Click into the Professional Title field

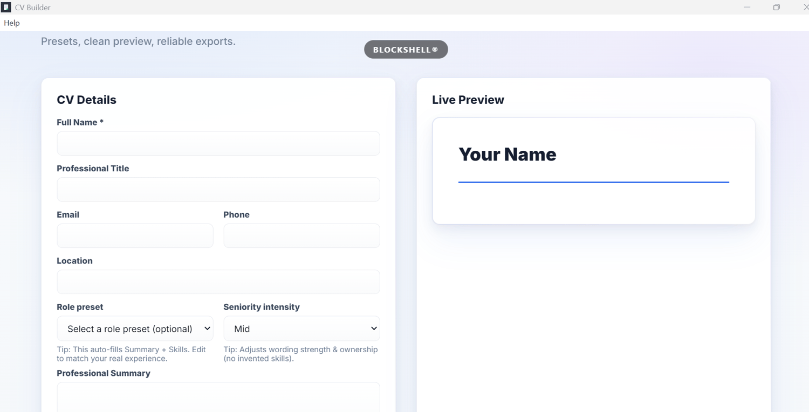(x=218, y=190)
